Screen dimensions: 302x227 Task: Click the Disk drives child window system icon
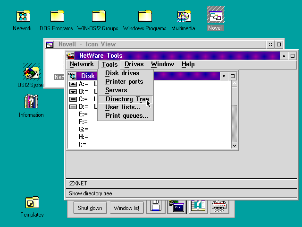point(72,76)
